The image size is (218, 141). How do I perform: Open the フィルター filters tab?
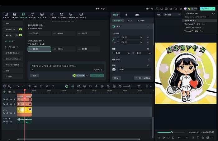[61, 15]
